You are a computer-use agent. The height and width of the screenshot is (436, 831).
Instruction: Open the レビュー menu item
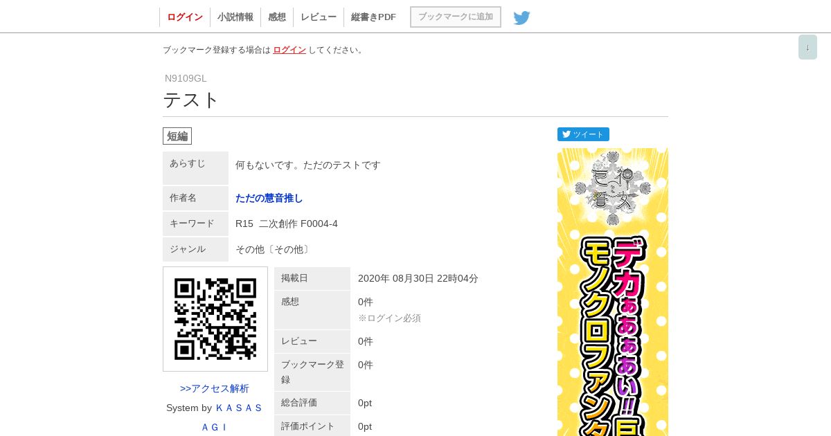coord(319,17)
